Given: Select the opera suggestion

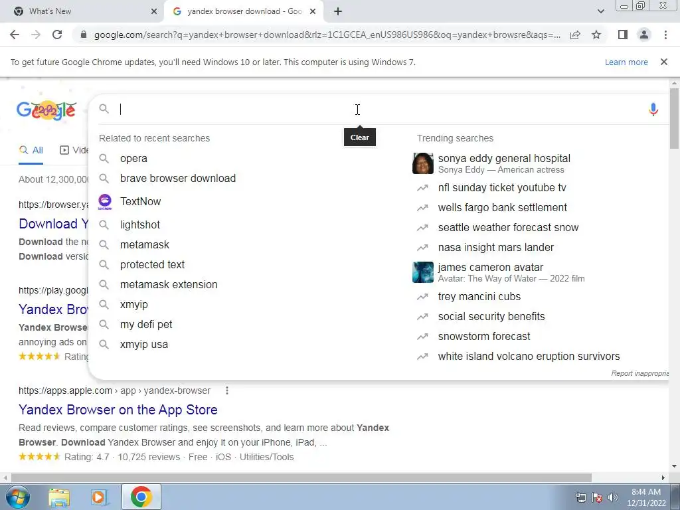Looking at the screenshot, I should point(133,158).
